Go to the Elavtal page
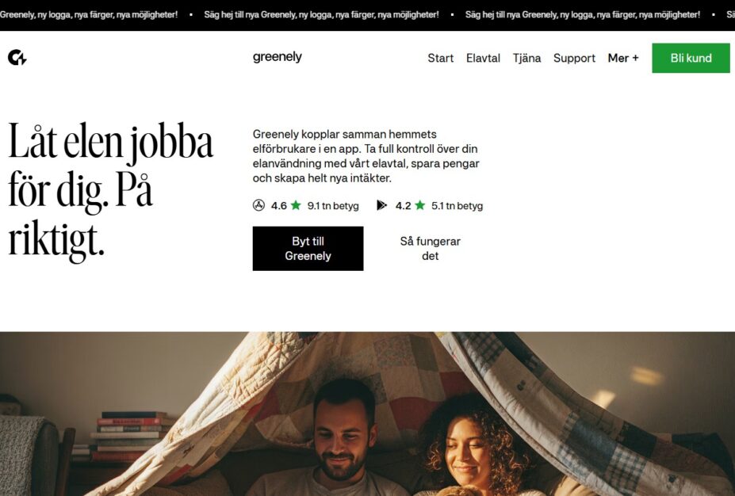735x496 pixels. tap(483, 58)
